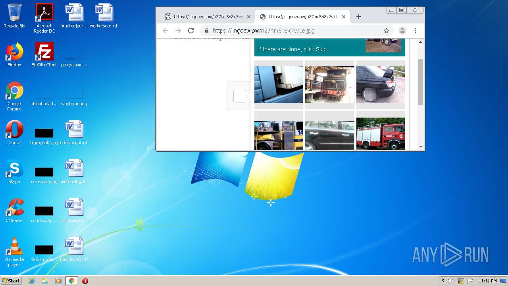Select the steam locomotive captcha image
This screenshot has width=508, height=286.
click(329, 85)
